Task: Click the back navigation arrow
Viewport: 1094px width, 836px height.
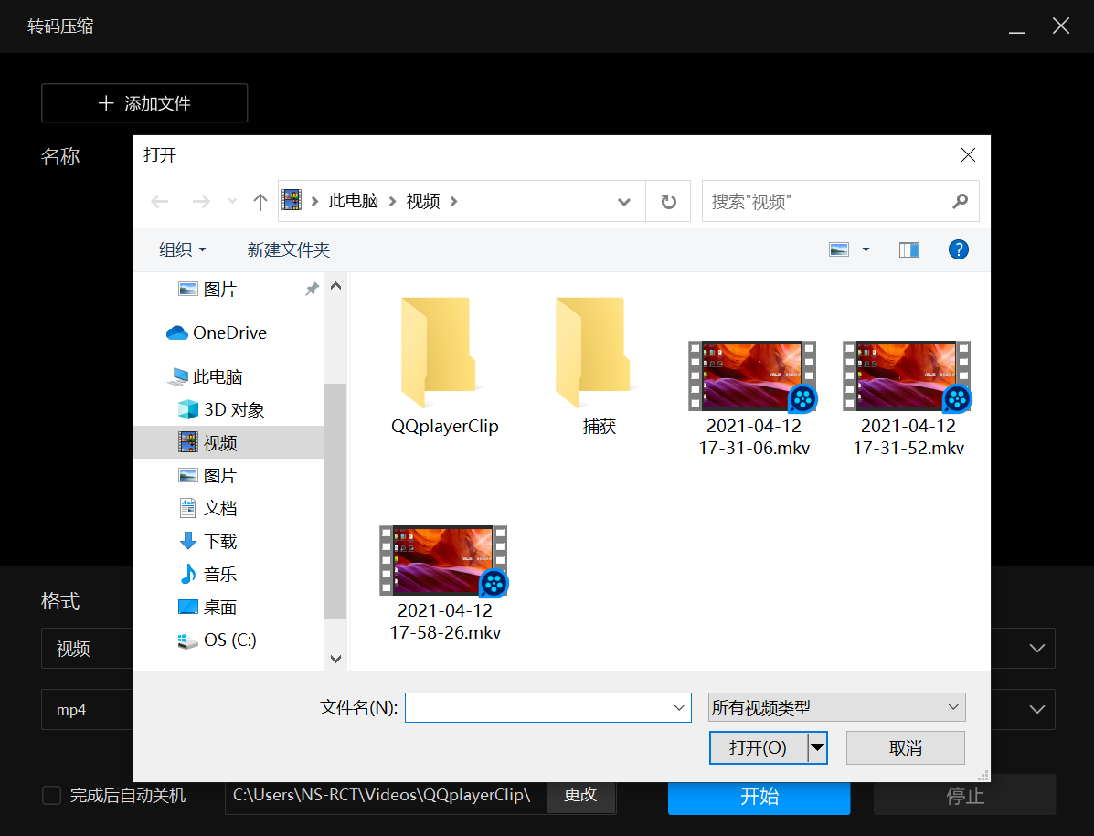Action: [x=160, y=201]
